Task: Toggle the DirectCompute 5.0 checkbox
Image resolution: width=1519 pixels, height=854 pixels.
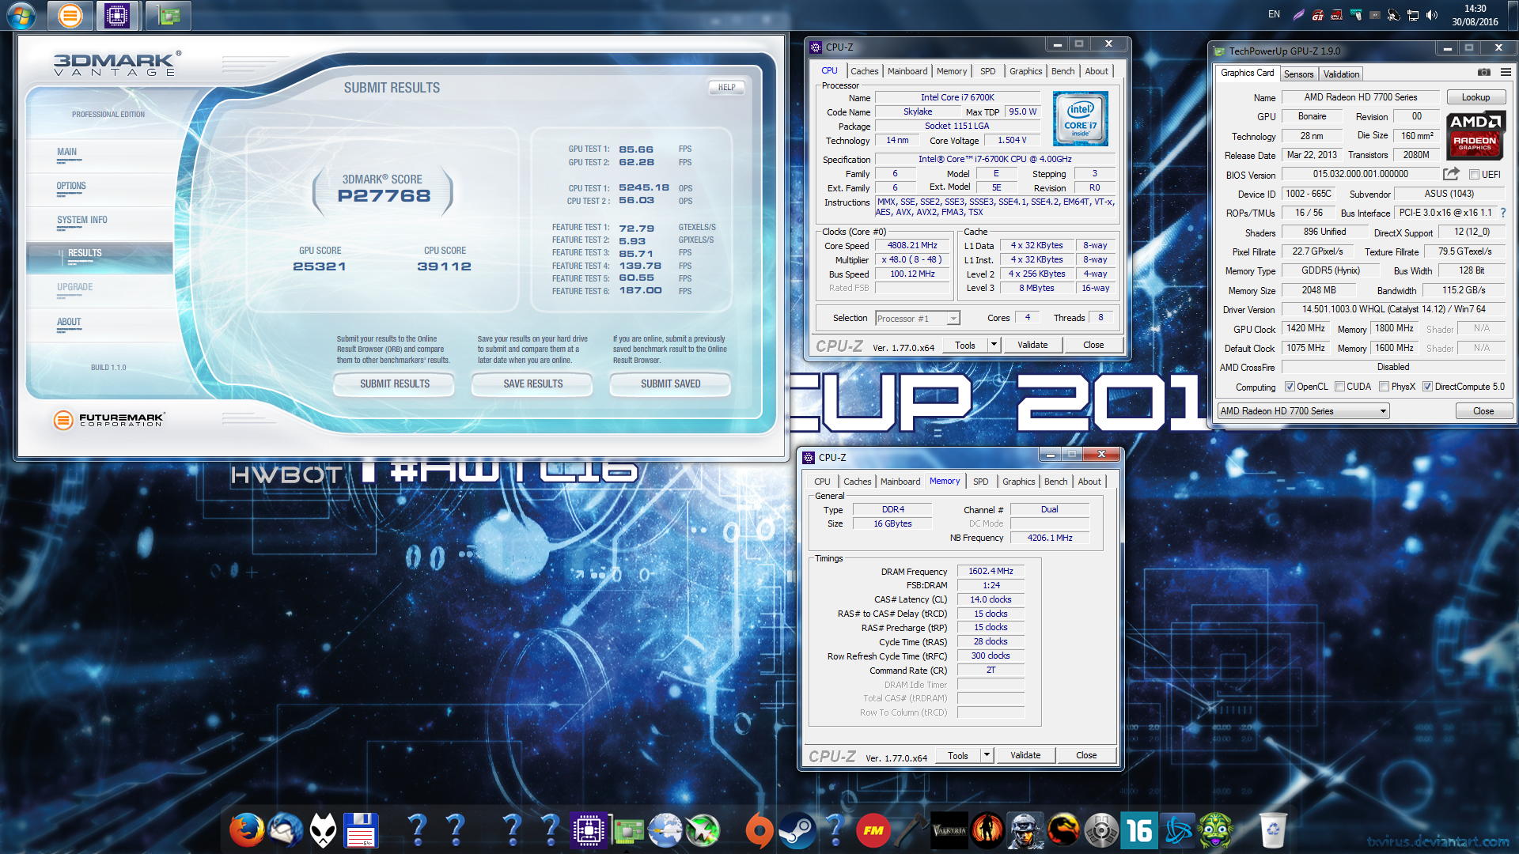Action: [x=1427, y=387]
